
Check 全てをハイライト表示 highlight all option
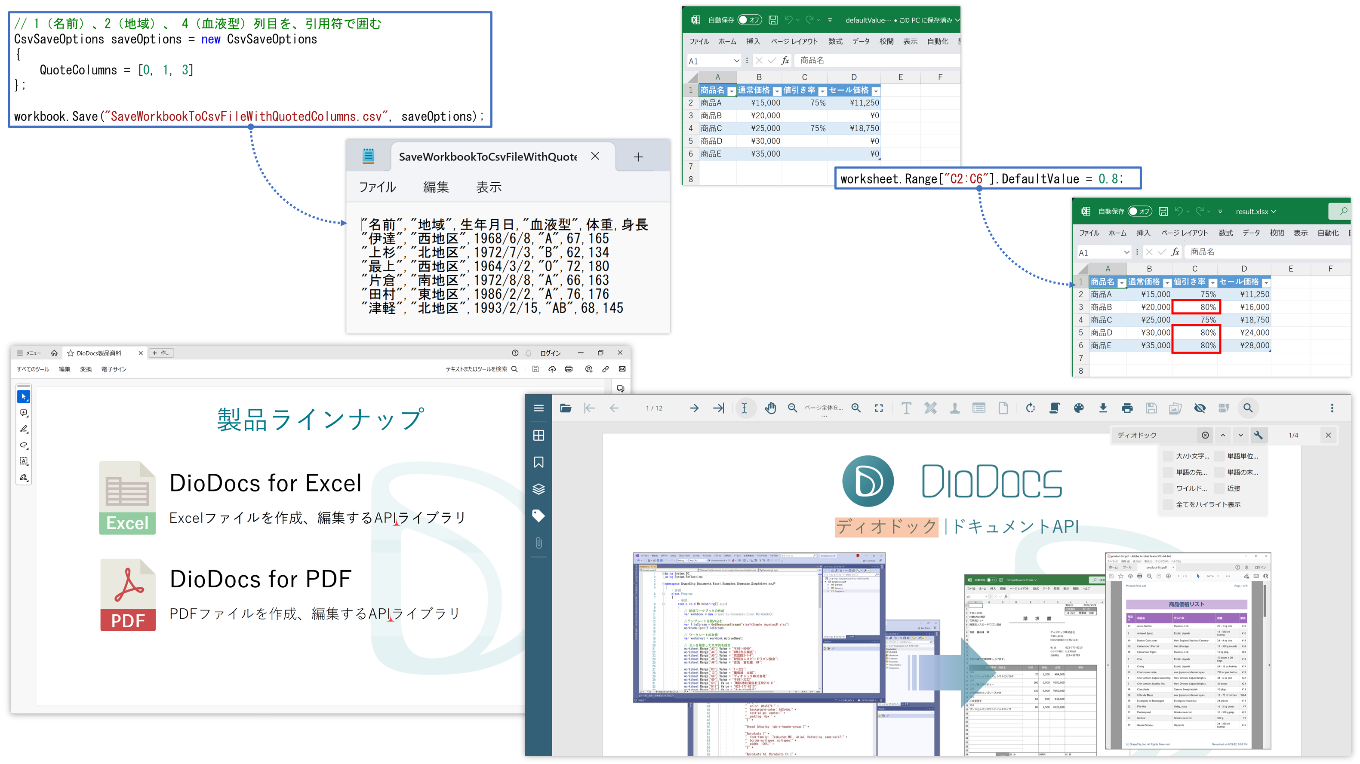pos(1168,504)
